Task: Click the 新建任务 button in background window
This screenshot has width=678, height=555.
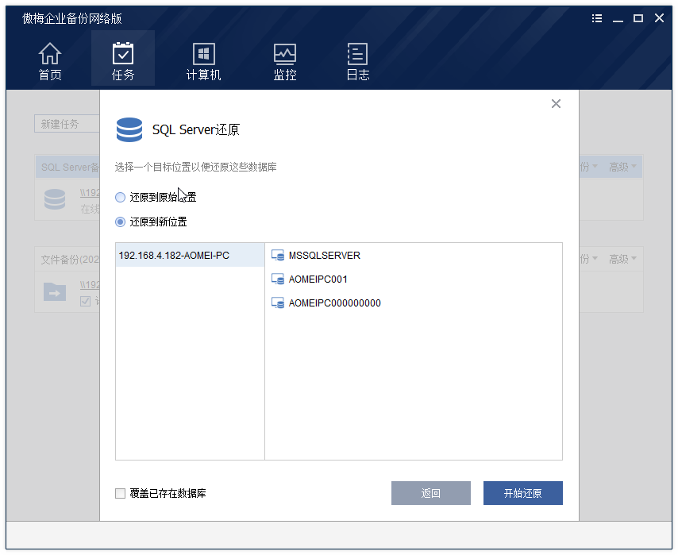Action: [x=67, y=124]
